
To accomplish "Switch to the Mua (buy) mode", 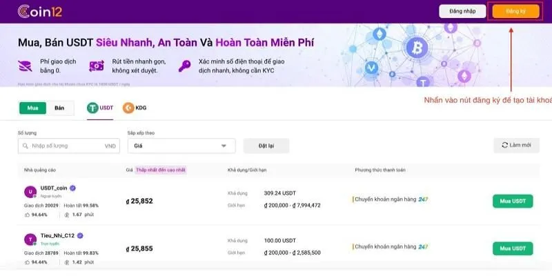I will point(32,108).
